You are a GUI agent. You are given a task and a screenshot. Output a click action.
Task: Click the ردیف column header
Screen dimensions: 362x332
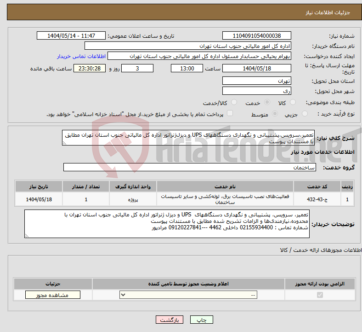347,186
